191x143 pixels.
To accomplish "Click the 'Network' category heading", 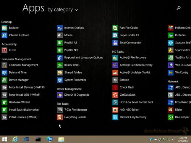I will point(173,82).
